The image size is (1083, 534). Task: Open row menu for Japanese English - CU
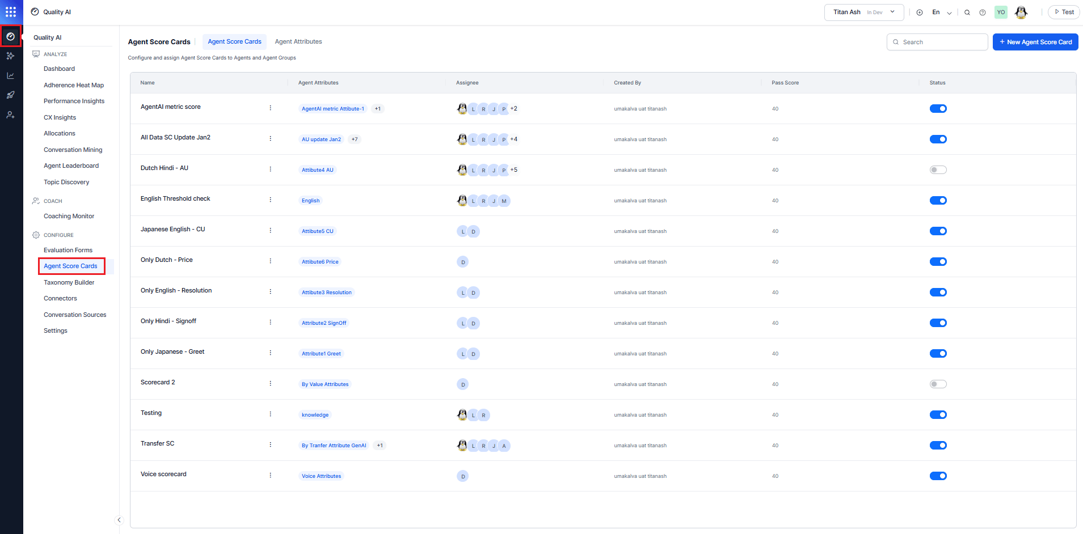[270, 230]
